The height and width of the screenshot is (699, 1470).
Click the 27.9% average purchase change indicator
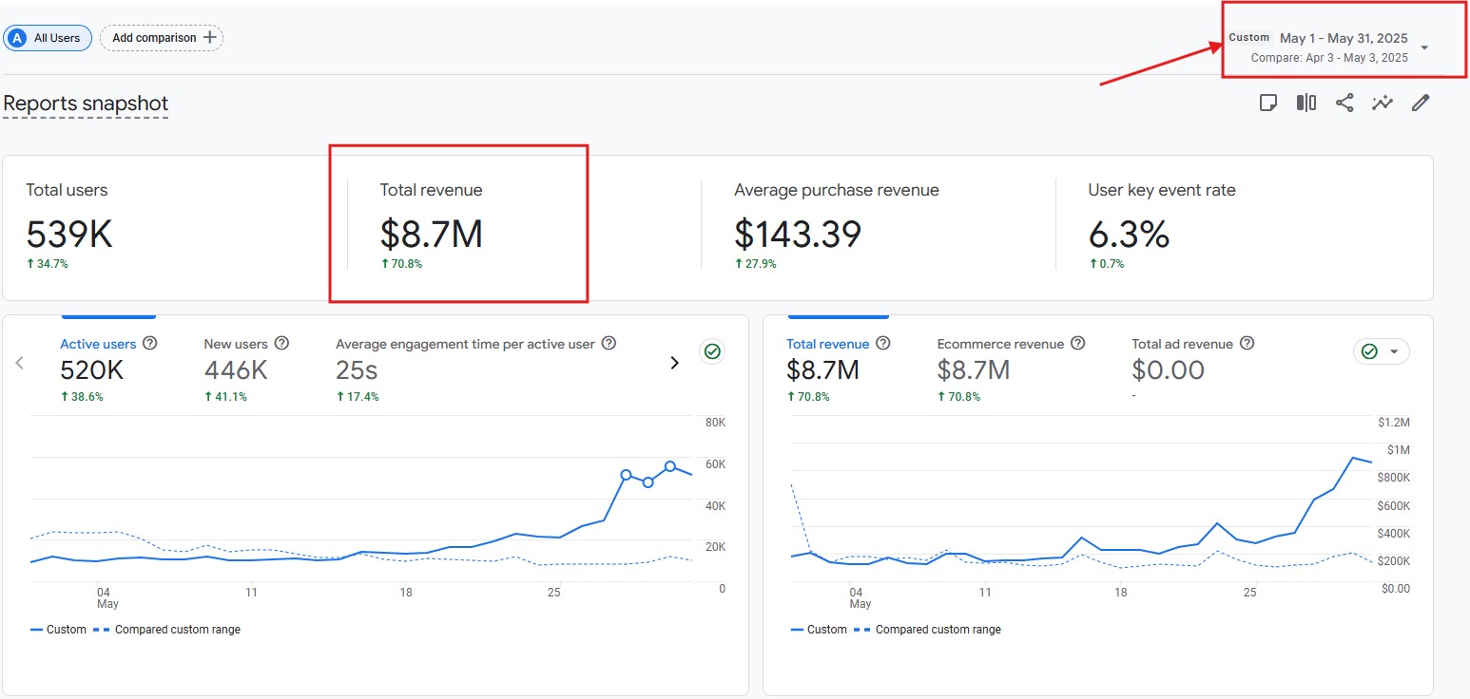pyautogui.click(x=755, y=264)
